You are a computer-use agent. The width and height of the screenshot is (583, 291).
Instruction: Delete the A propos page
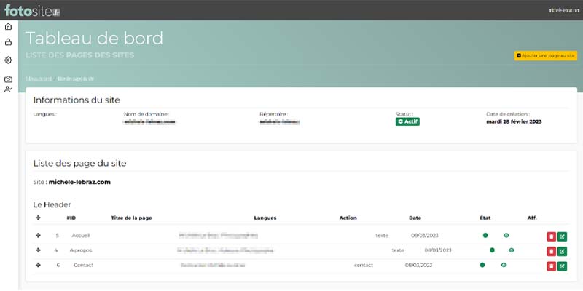[551, 251]
